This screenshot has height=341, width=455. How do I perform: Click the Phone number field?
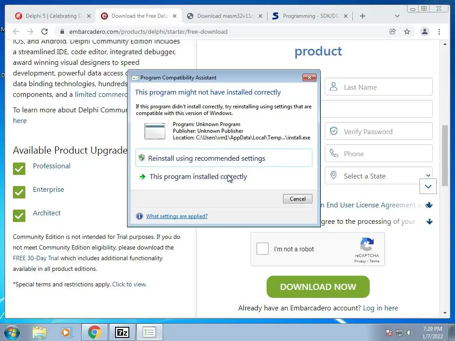(x=379, y=153)
